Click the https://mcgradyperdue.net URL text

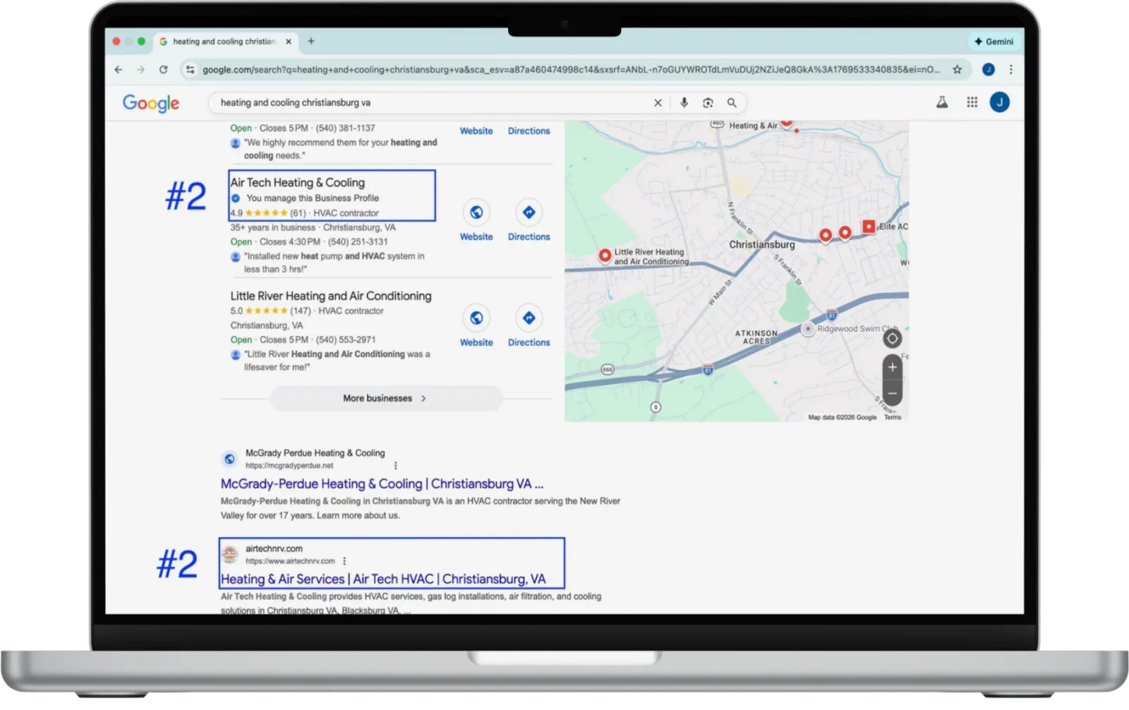click(x=289, y=466)
